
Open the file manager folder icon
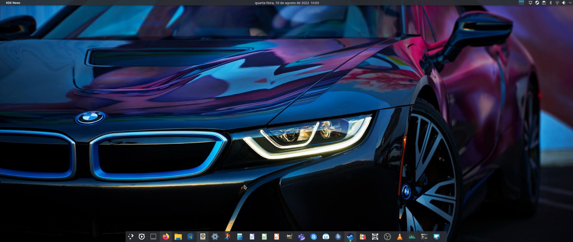(178, 237)
